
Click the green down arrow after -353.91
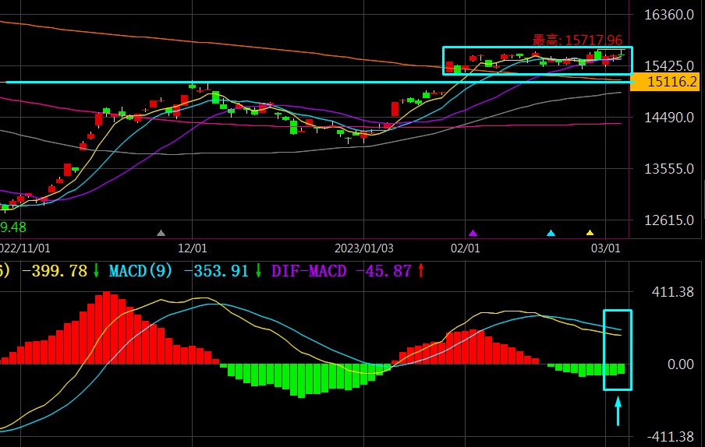259,271
